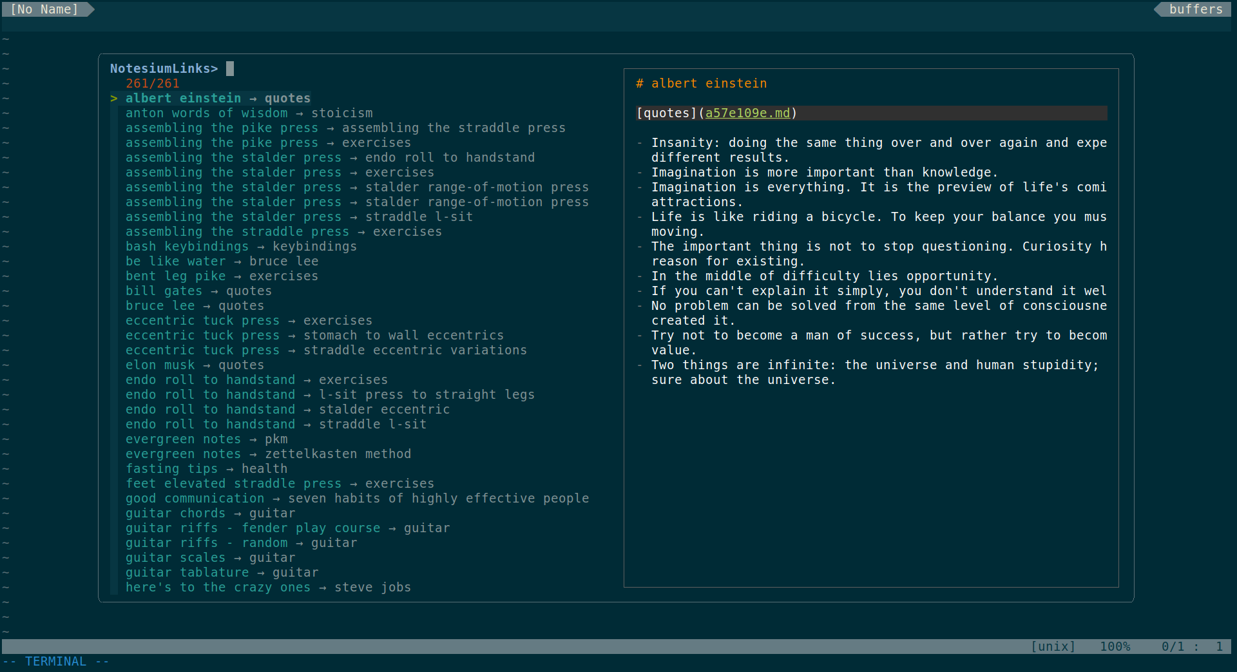Select the fasting tips health entry

point(206,468)
